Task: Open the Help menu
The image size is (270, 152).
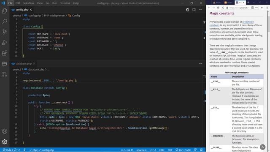Action: pos(76,3)
